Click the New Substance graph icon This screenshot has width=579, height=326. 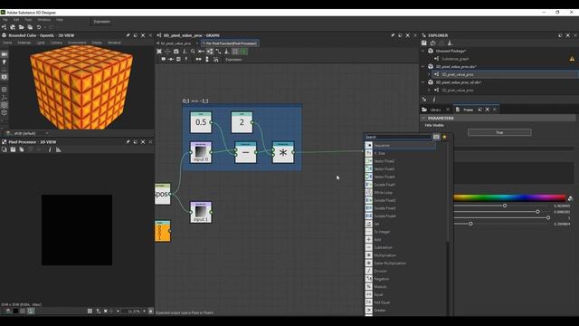click(4, 27)
